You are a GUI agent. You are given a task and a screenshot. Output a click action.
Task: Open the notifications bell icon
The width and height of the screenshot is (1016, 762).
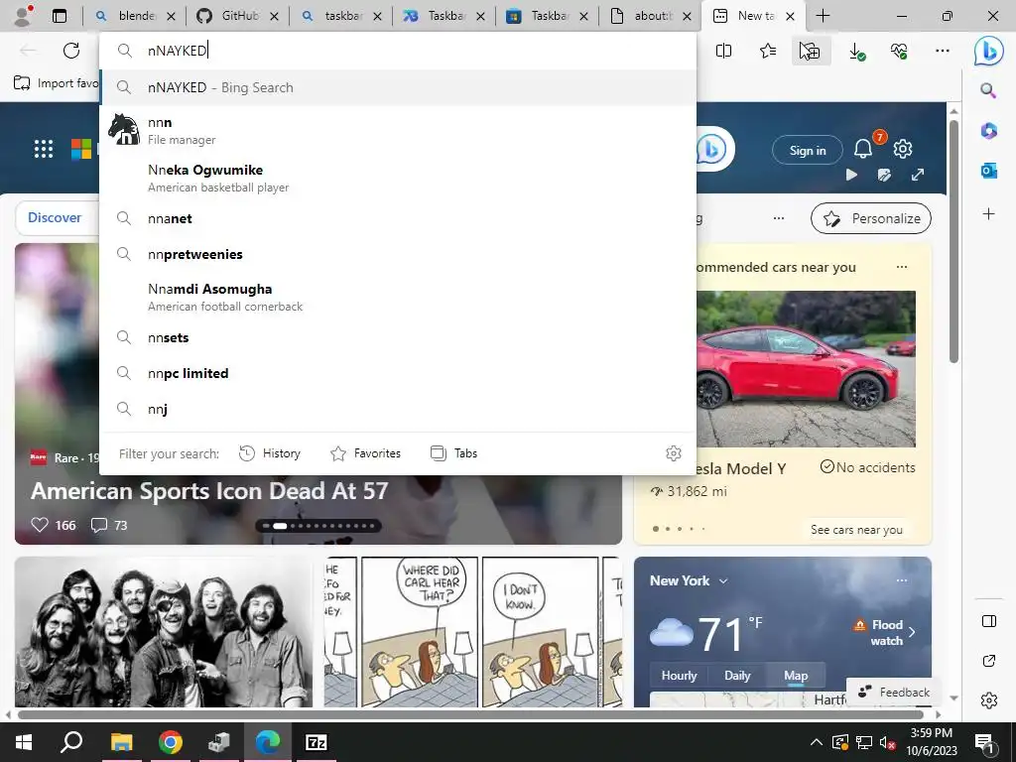[863, 149]
